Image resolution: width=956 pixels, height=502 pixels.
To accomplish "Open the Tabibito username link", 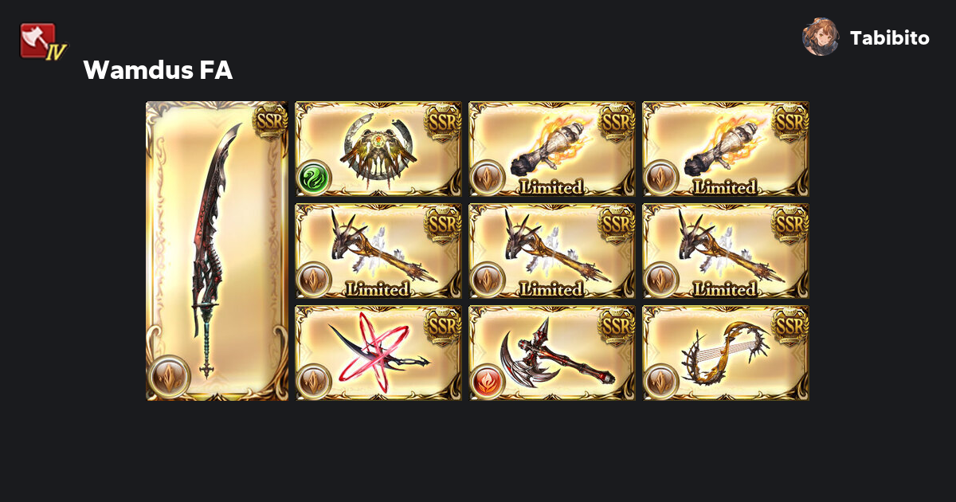I will (889, 38).
